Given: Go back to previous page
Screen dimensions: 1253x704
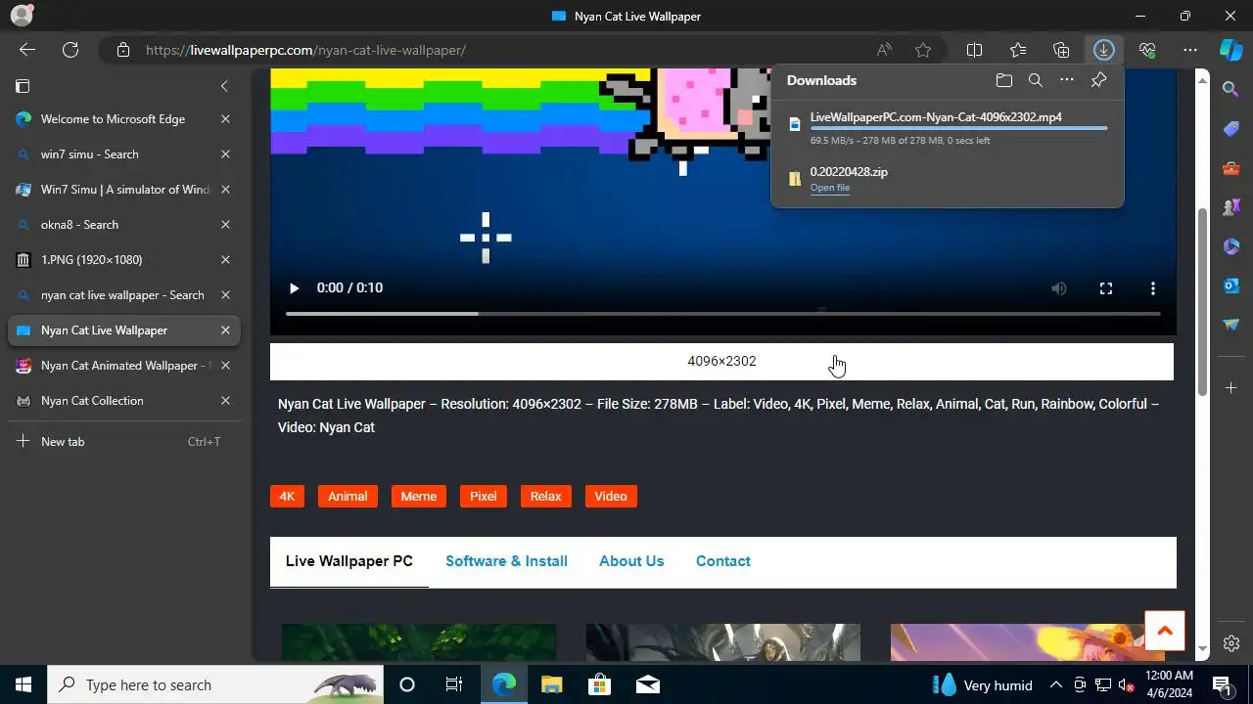Looking at the screenshot, I should pyautogui.click(x=27, y=50).
